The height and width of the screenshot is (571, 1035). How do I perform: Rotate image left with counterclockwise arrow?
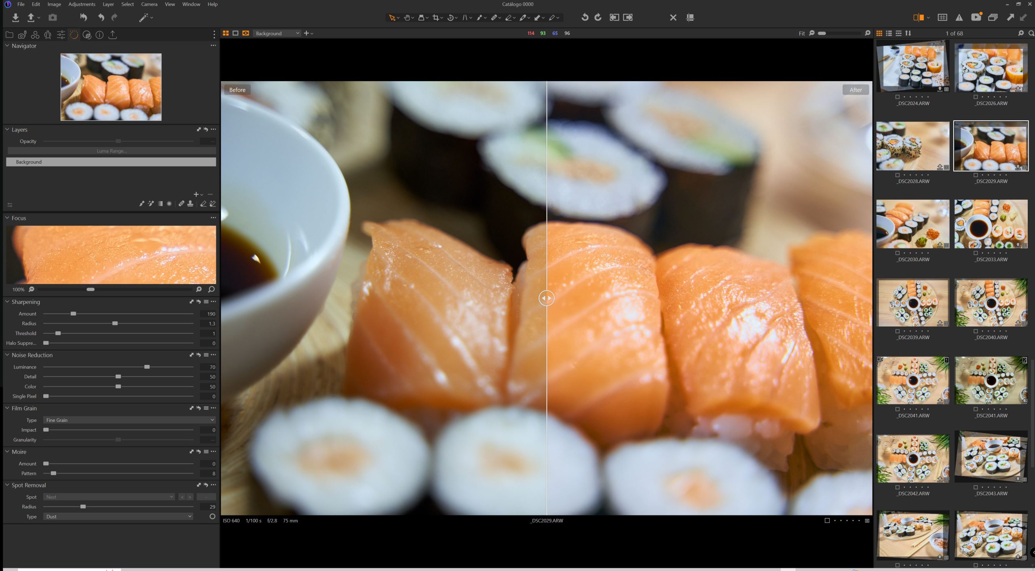(585, 17)
